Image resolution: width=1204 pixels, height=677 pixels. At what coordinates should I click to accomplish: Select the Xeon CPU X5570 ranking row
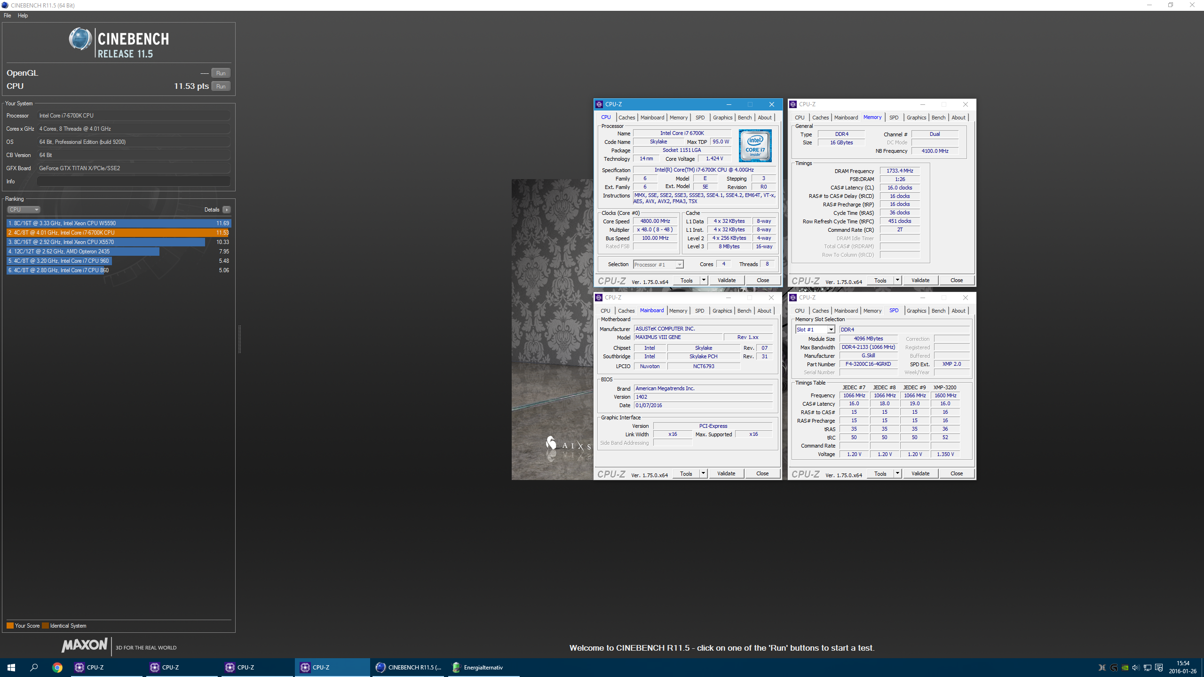[x=119, y=242]
